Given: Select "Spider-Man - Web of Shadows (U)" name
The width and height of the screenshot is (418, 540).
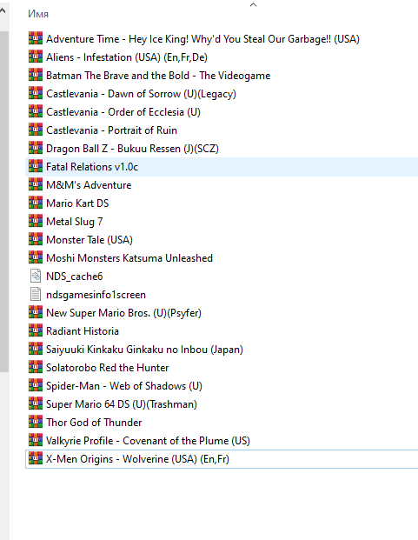Looking at the screenshot, I should 124,386.
